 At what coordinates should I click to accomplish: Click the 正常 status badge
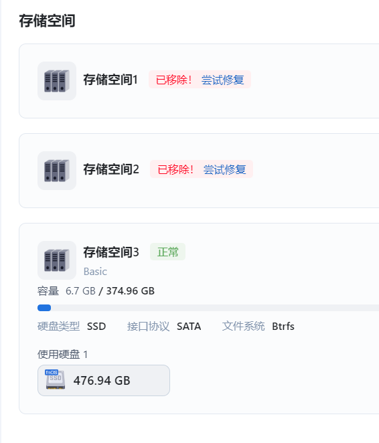click(x=167, y=252)
